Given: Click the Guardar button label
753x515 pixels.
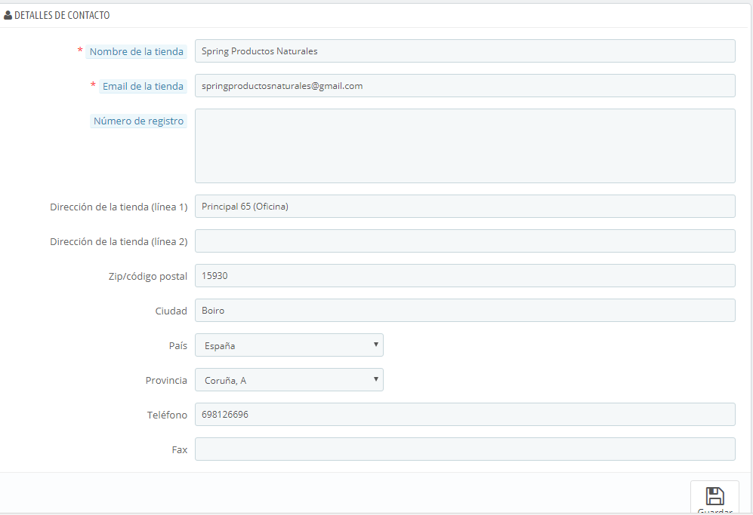Looking at the screenshot, I should point(714,512).
